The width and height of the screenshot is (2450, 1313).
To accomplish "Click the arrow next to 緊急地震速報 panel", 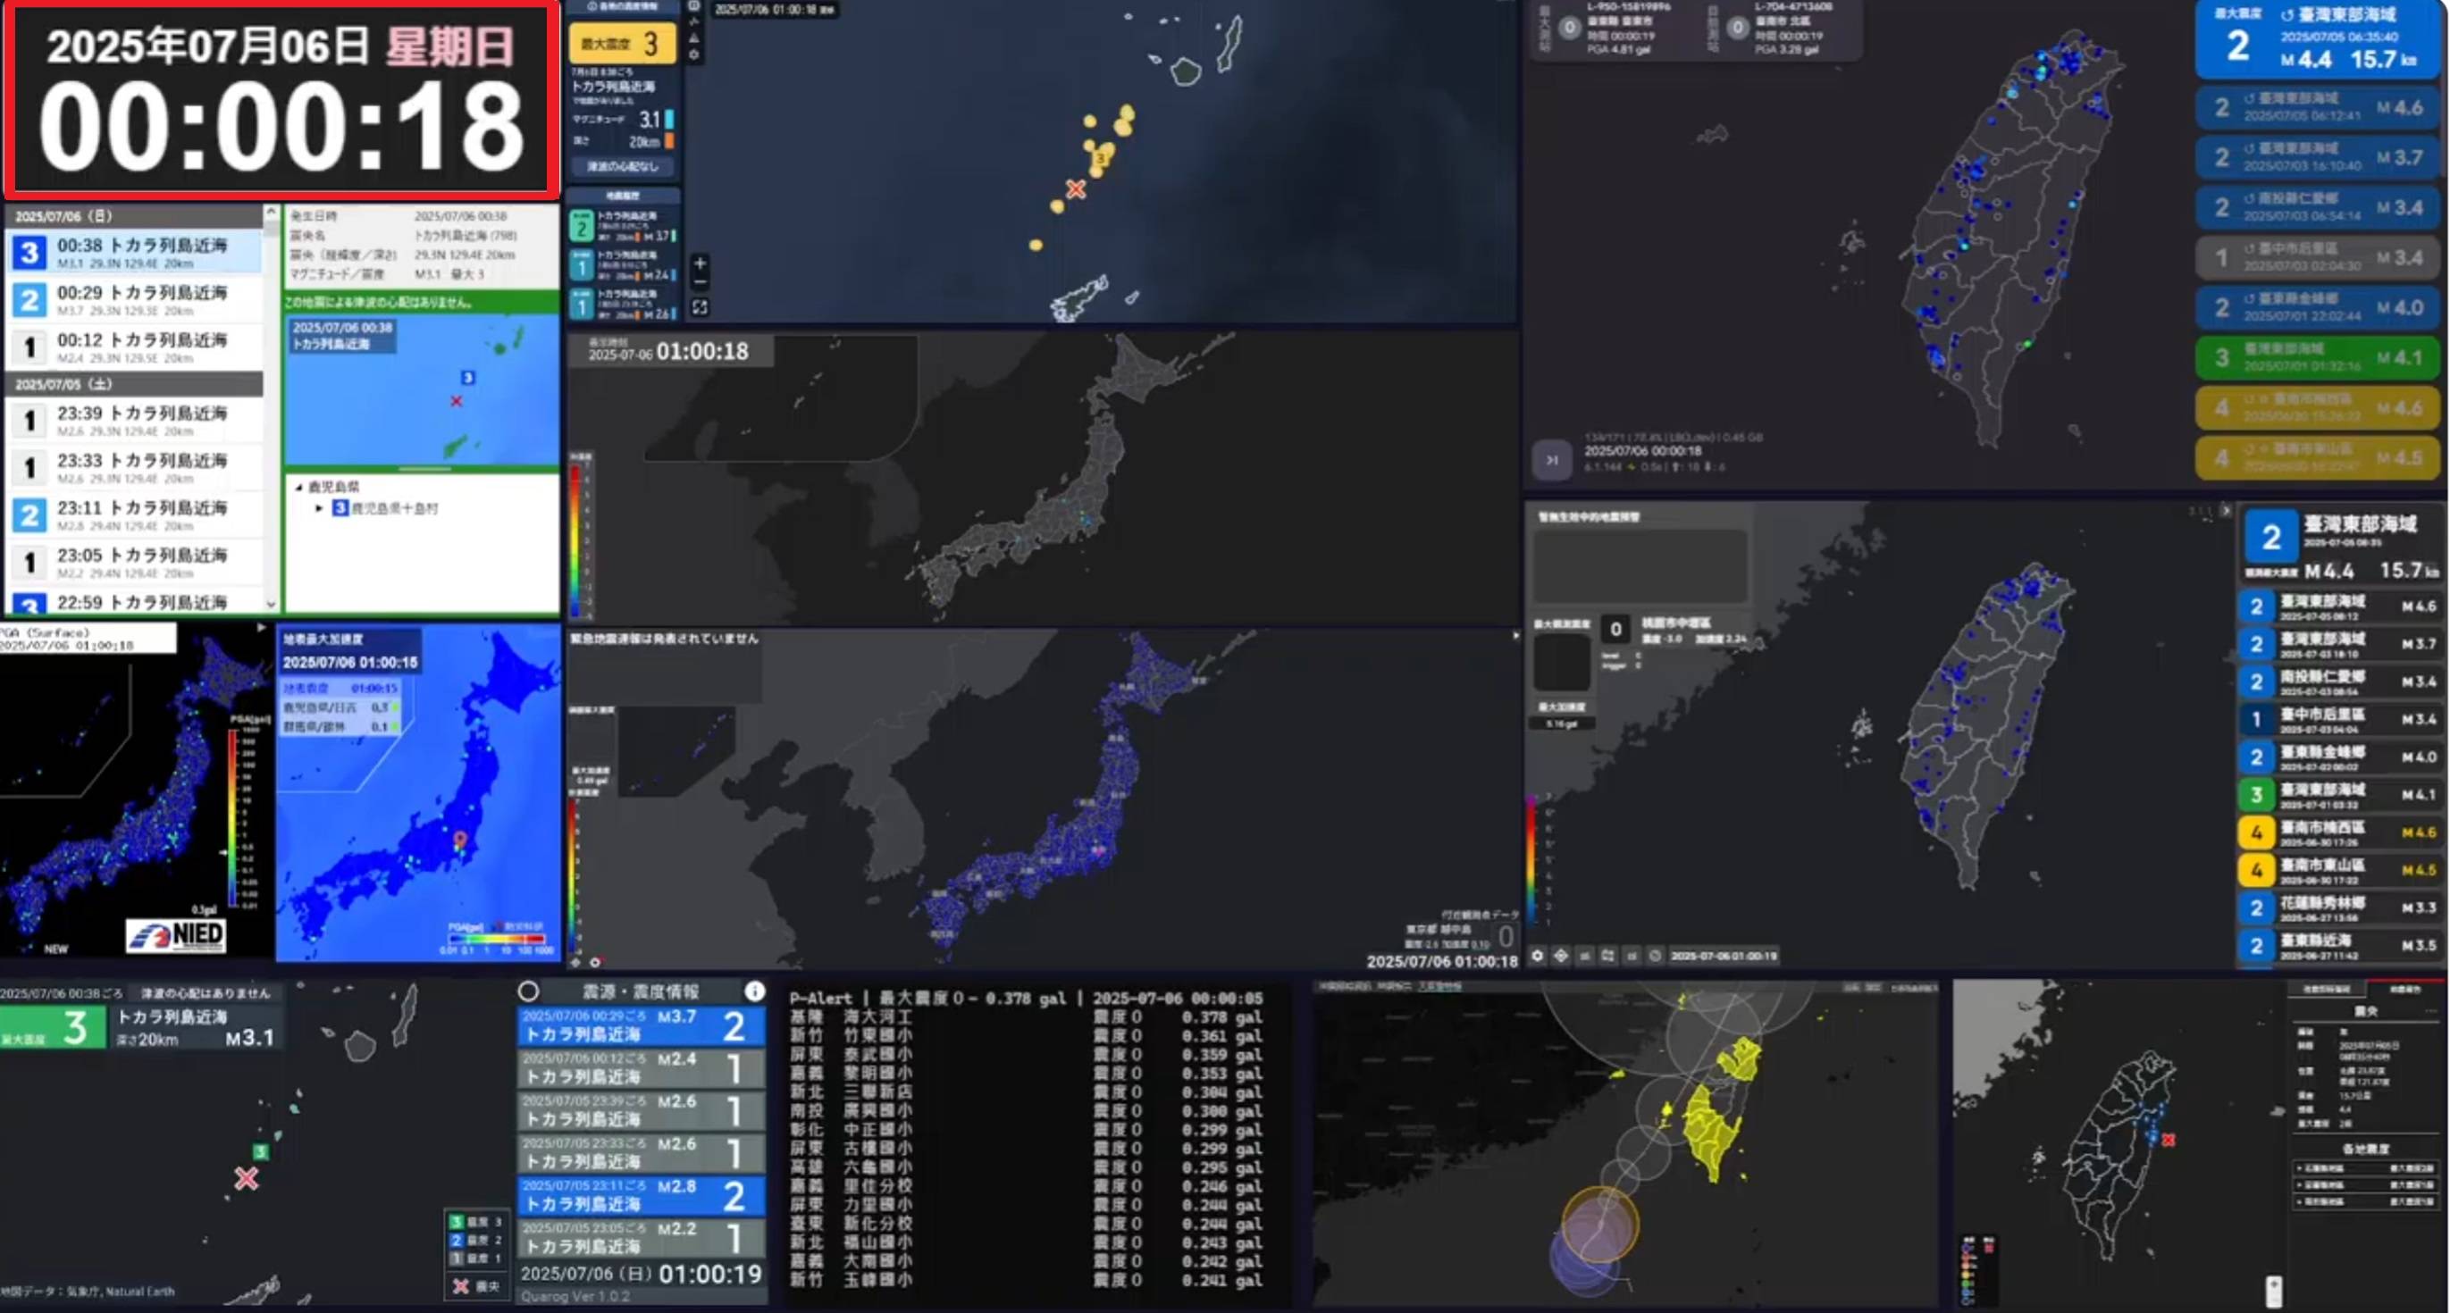I will click(1515, 636).
